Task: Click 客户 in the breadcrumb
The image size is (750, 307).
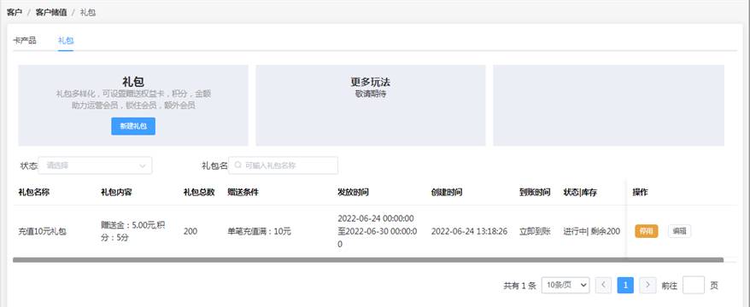Action: click(15, 13)
